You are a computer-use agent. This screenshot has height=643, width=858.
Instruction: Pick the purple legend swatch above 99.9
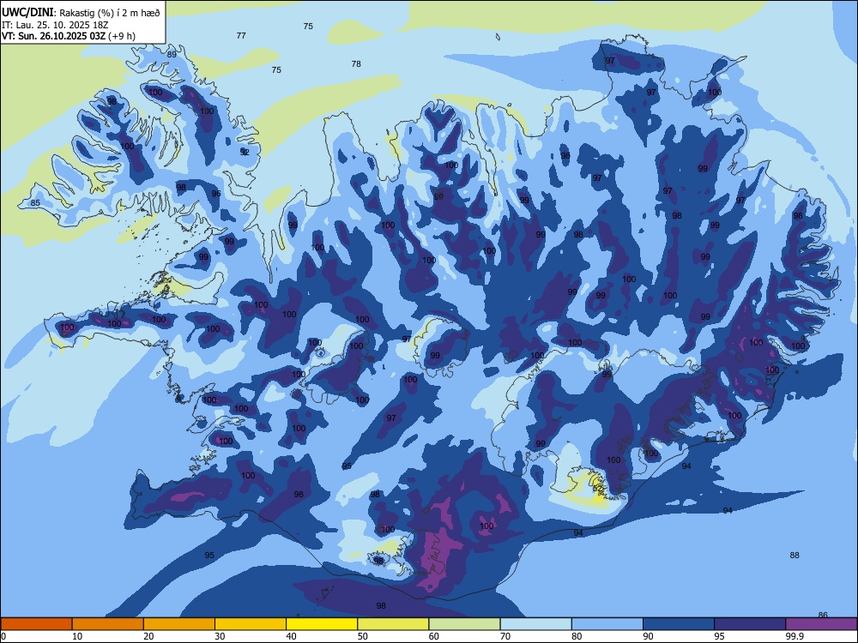point(821,624)
